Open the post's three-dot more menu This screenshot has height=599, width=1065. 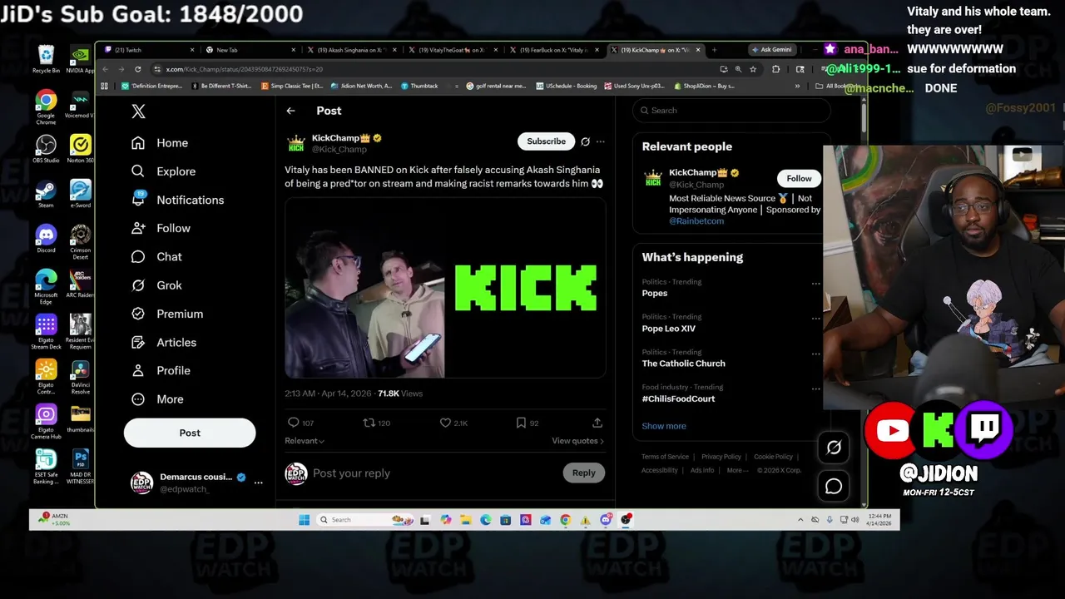[x=600, y=141]
